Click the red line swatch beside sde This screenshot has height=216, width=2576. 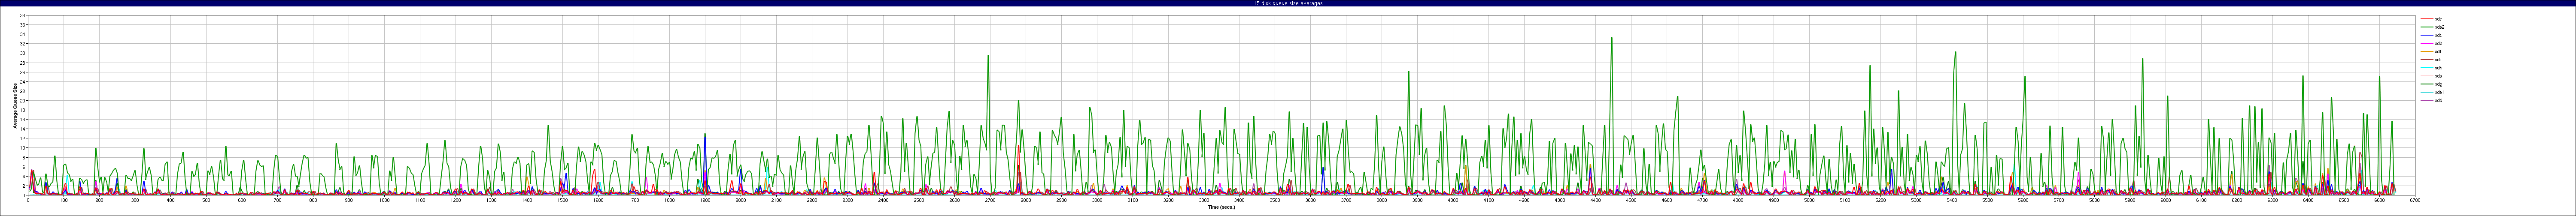click(2427, 19)
